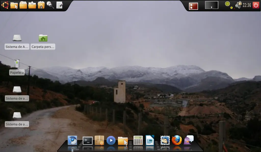Click the red power button
This screenshot has height=152, width=261.
pyautogui.click(x=256, y=5)
